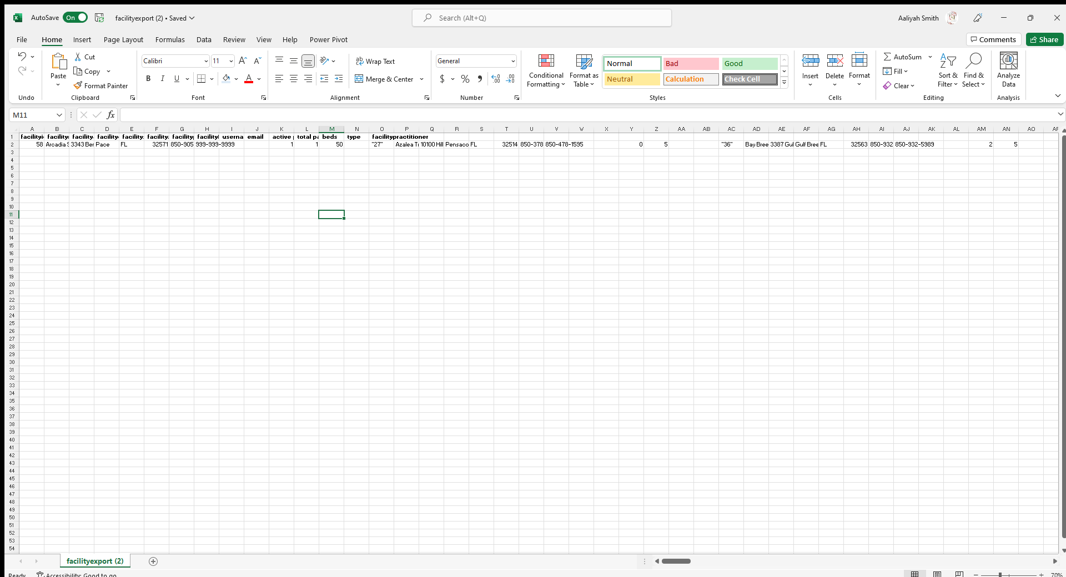The image size is (1066, 577).
Task: Open the Insert ribbon tab
Action: tap(82, 39)
